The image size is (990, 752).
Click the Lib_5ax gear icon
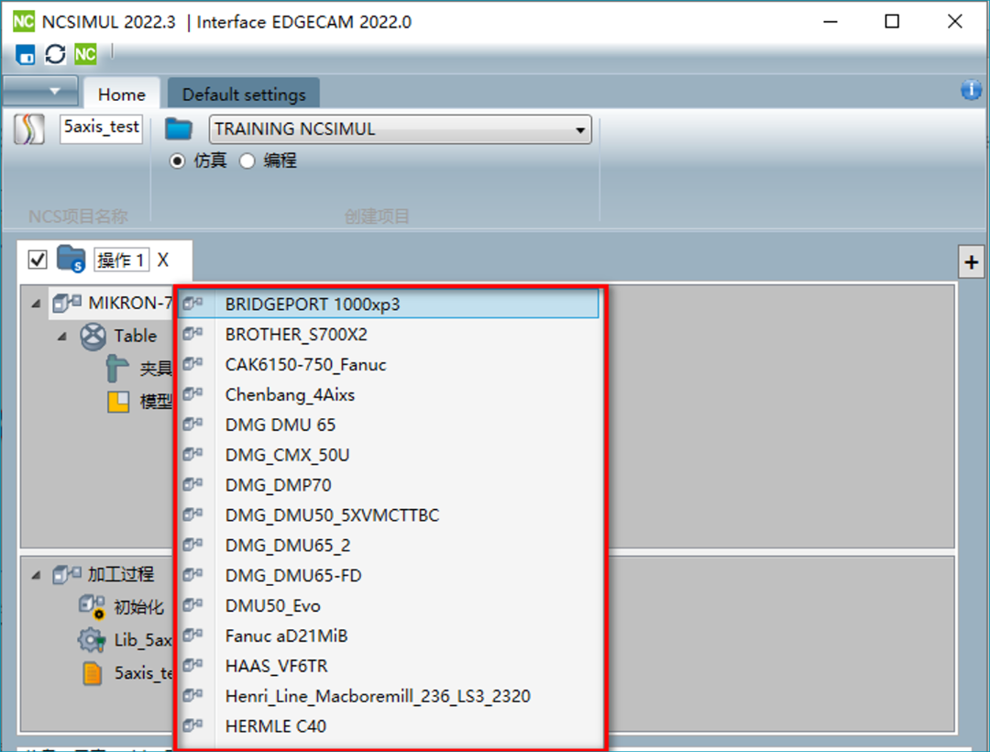coord(92,640)
